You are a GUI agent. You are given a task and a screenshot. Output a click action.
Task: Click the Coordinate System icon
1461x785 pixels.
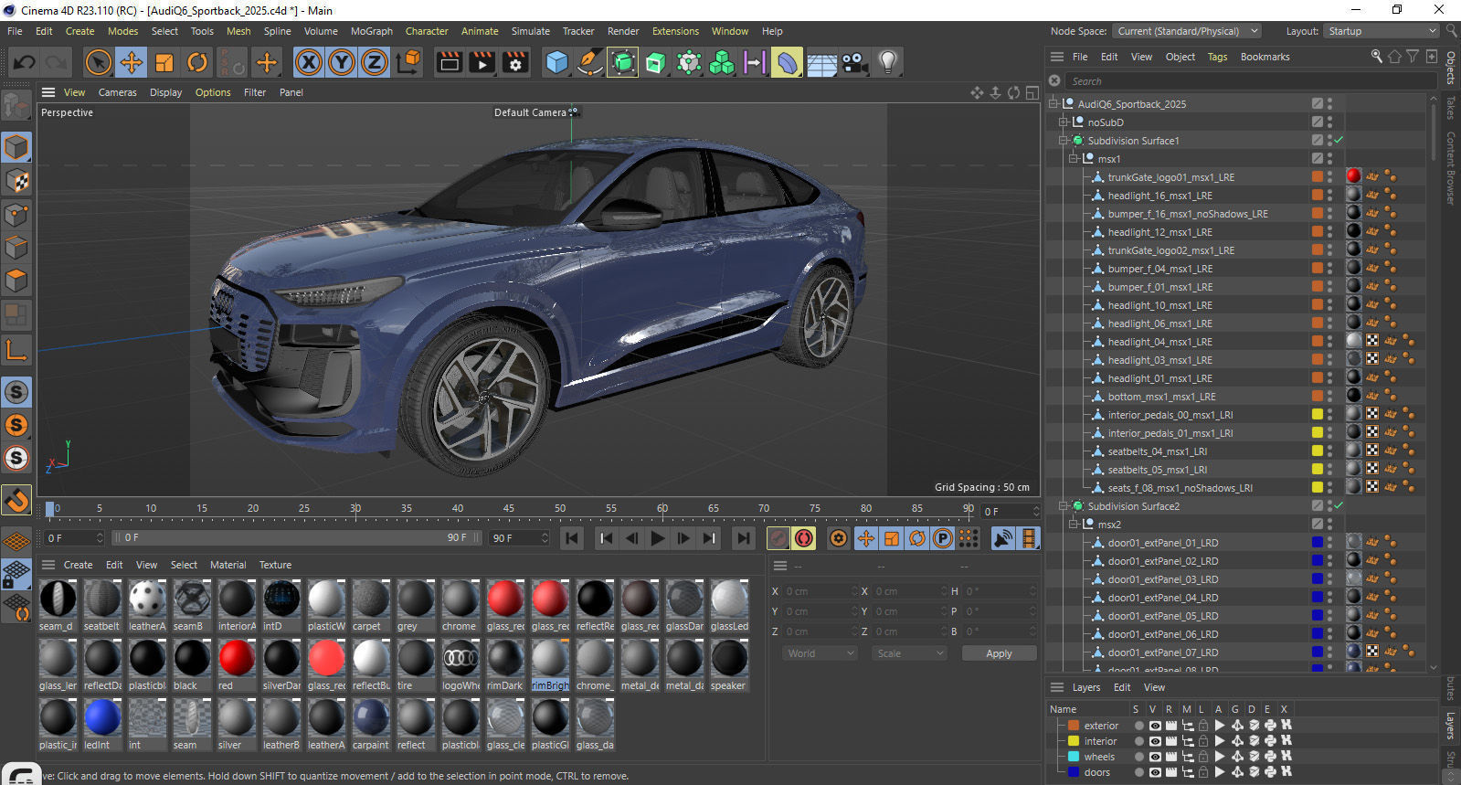(x=409, y=62)
